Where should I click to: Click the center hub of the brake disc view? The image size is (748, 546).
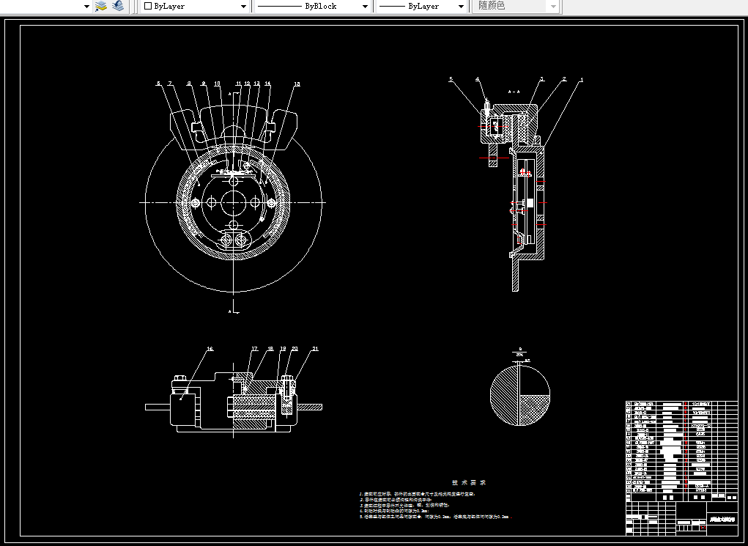[x=233, y=202]
